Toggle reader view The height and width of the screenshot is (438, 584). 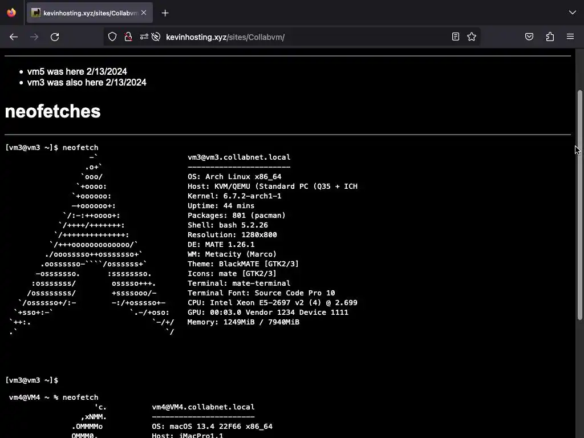pyautogui.click(x=456, y=36)
